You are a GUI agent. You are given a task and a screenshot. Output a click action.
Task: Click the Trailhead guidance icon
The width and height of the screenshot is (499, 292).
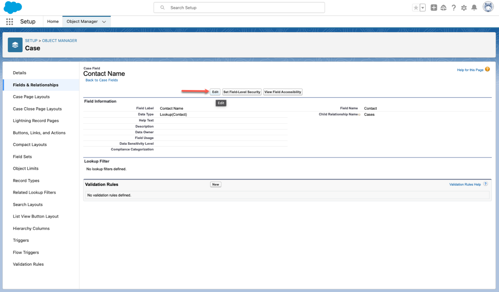444,8
